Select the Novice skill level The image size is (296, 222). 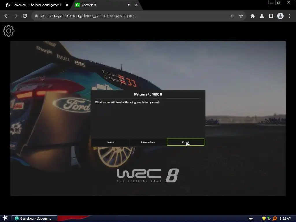coord(110,142)
